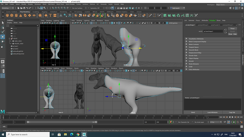
Task: Click the pause viewport icon in status line
Action: coord(139,8)
